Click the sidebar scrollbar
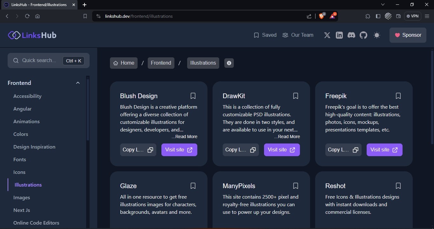The height and width of the screenshot is (229, 434). coord(88,109)
